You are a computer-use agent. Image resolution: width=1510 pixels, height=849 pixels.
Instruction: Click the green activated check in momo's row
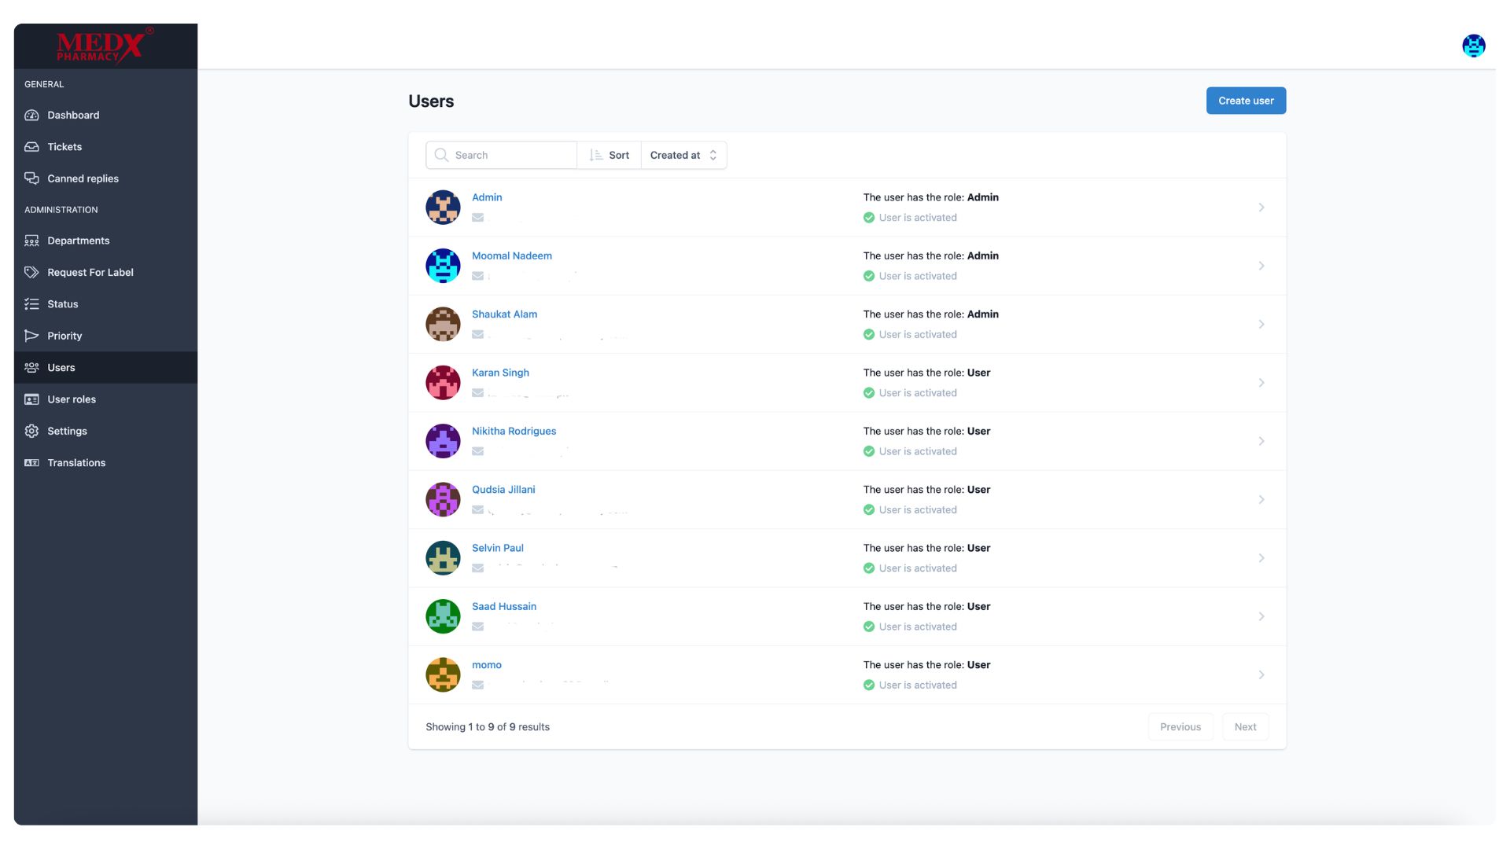pos(869,685)
